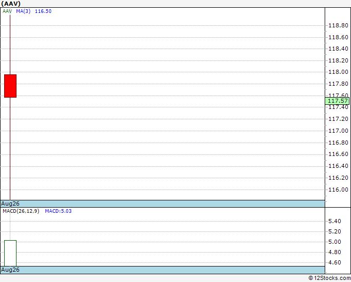The height and width of the screenshot is (282, 351).
Task: Click the 4.80 MACD axis label
Action: (334, 252)
